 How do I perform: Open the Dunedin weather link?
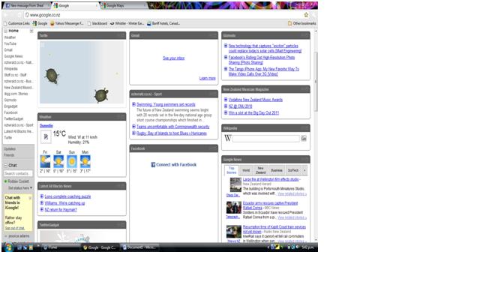46,126
